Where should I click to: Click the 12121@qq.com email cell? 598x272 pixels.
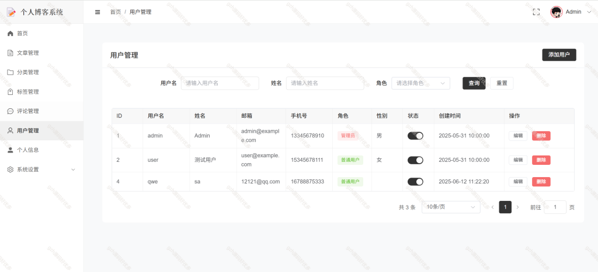pyautogui.click(x=260, y=182)
